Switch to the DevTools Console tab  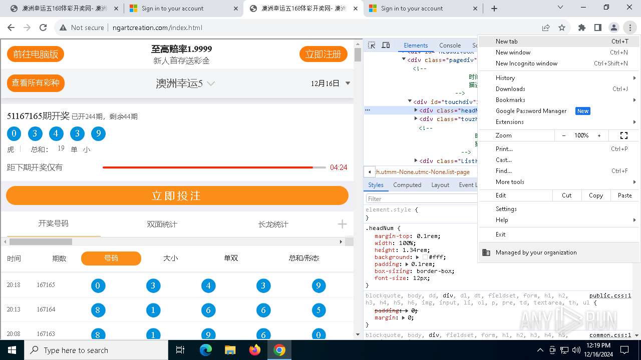click(450, 45)
